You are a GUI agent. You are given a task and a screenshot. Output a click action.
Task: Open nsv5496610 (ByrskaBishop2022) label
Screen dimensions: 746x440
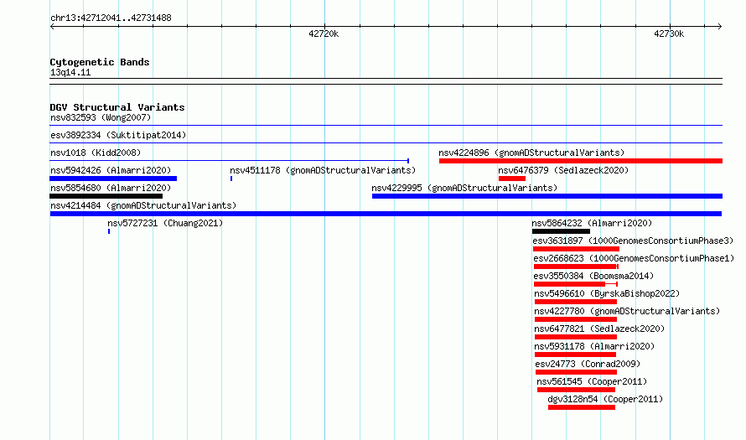tap(607, 293)
